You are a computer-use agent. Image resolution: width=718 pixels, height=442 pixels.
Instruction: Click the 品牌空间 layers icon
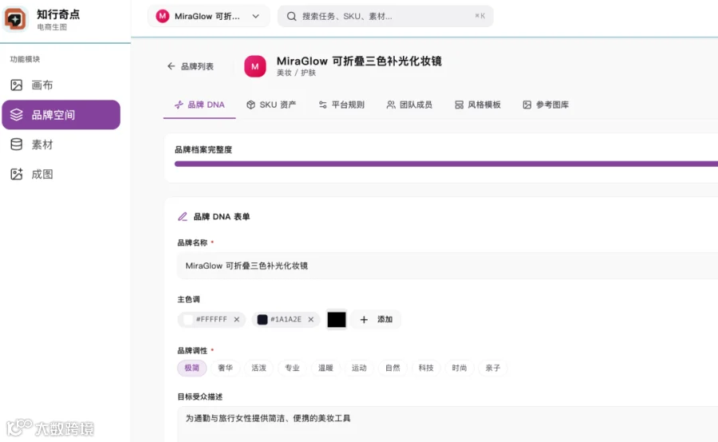(x=17, y=115)
